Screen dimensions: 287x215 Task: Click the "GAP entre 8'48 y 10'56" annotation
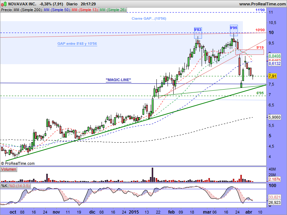pyautogui.click(x=77, y=44)
